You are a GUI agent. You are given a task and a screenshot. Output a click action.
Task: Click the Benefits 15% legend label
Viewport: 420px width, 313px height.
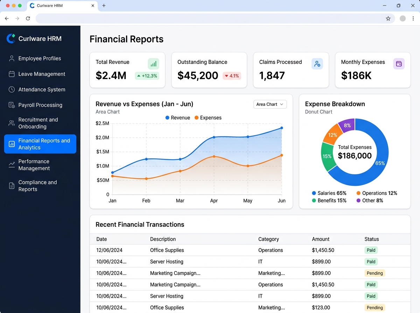tap(329, 201)
